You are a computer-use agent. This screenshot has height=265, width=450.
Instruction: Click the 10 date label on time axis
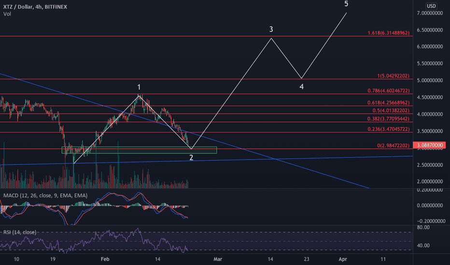coord(16,259)
